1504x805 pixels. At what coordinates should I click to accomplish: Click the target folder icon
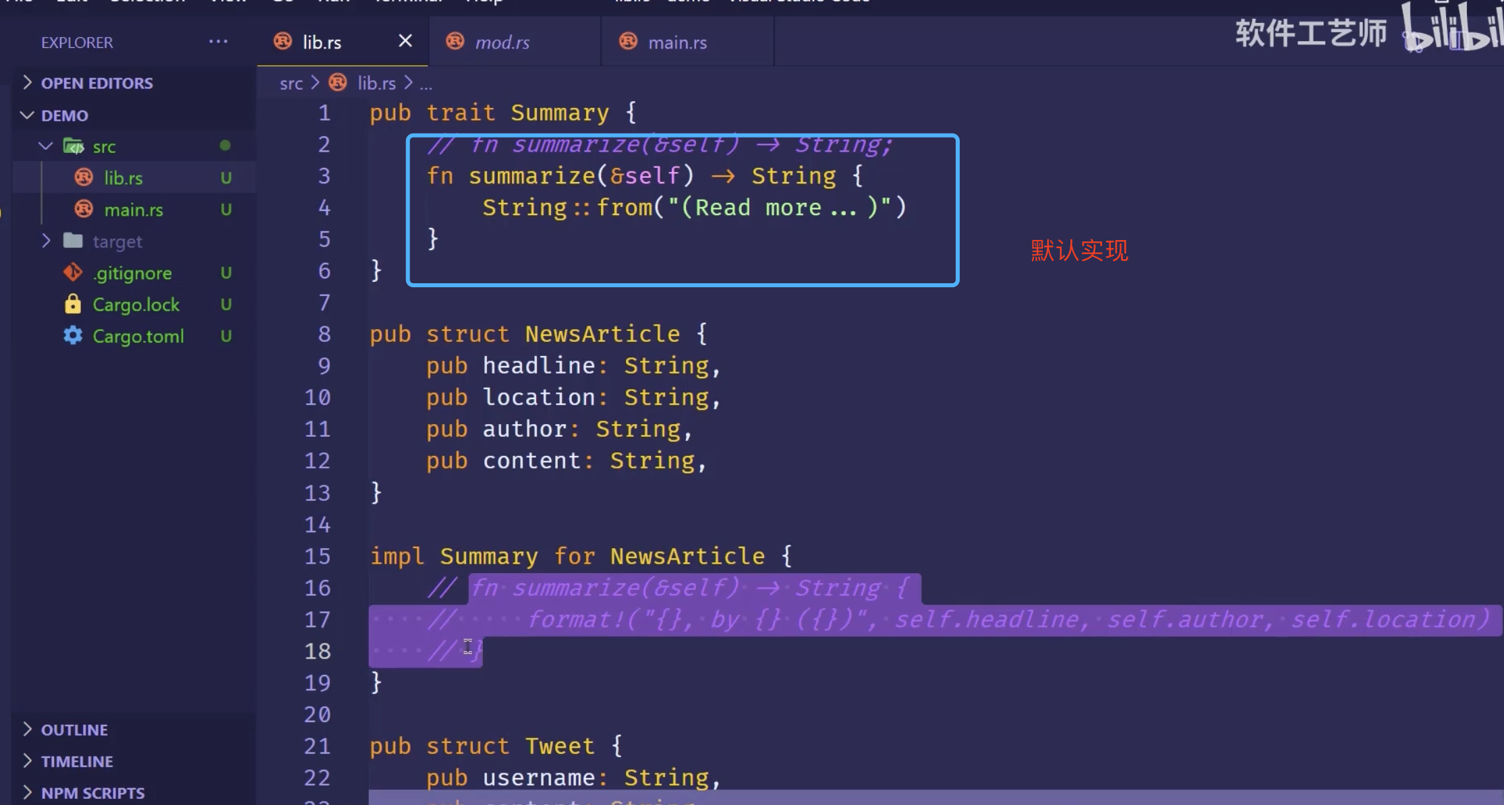point(73,241)
